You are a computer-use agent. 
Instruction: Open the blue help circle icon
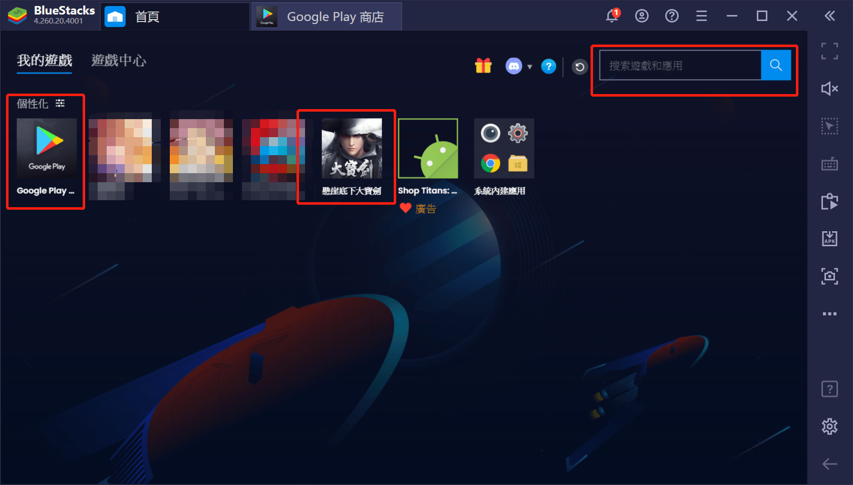(548, 66)
